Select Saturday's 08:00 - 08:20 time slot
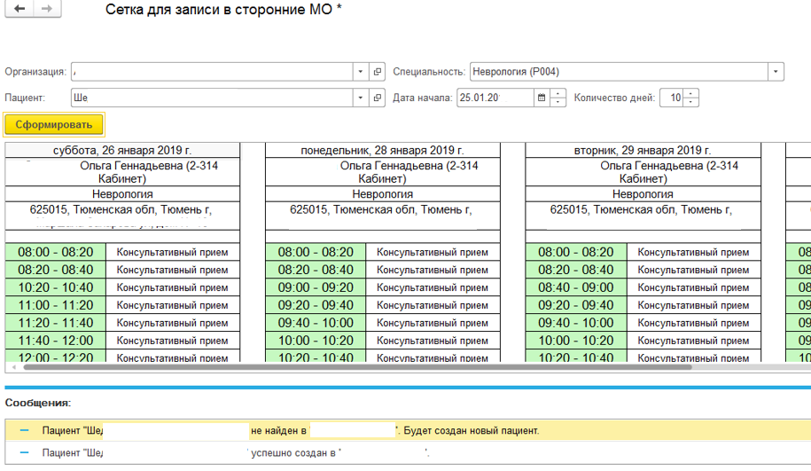Image resolution: width=811 pixels, height=471 pixels. tap(56, 252)
